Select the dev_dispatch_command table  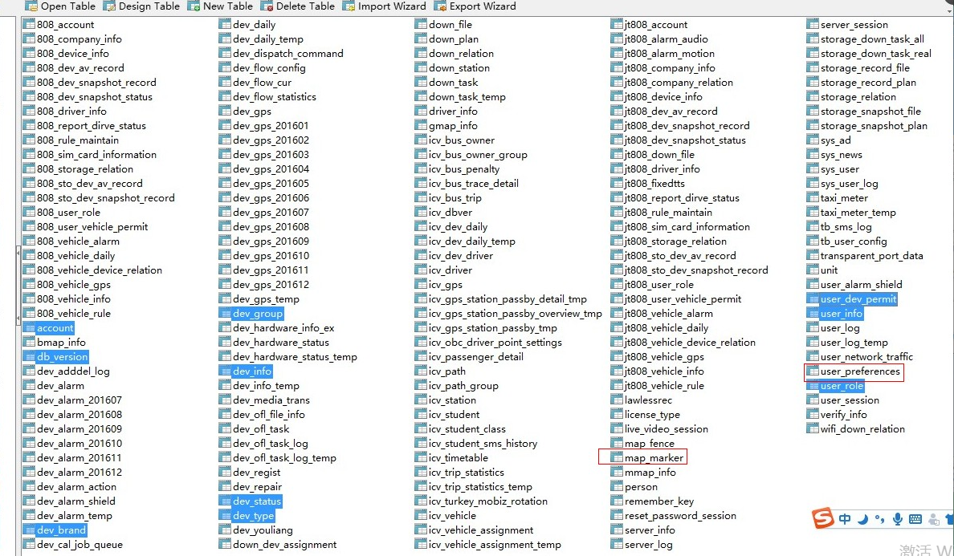pos(287,54)
